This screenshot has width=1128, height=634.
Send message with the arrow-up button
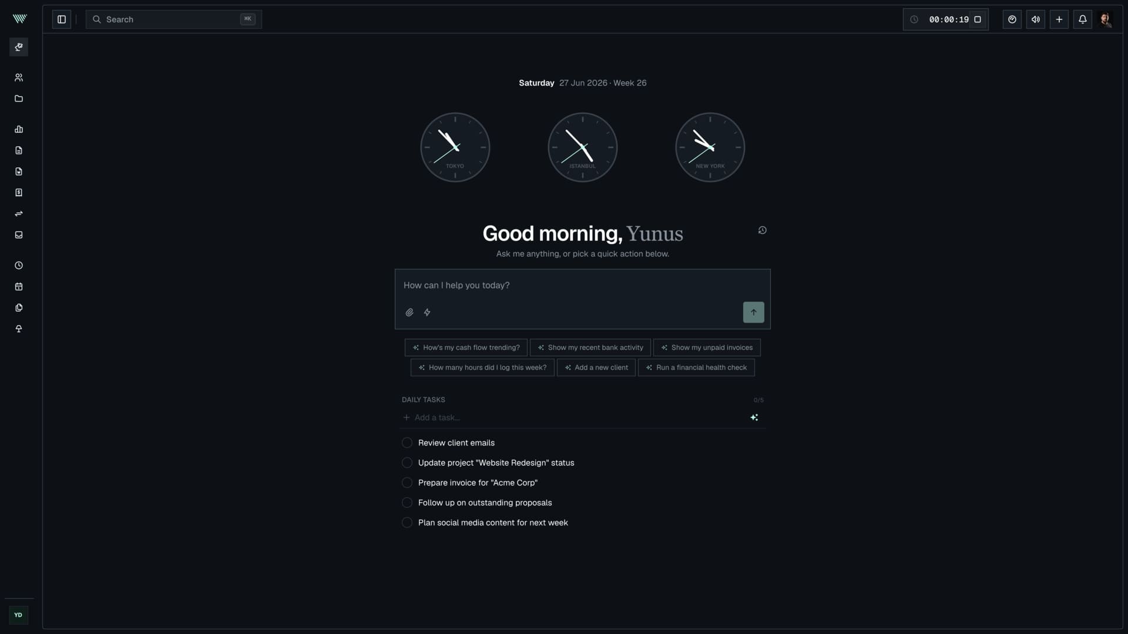tap(754, 312)
